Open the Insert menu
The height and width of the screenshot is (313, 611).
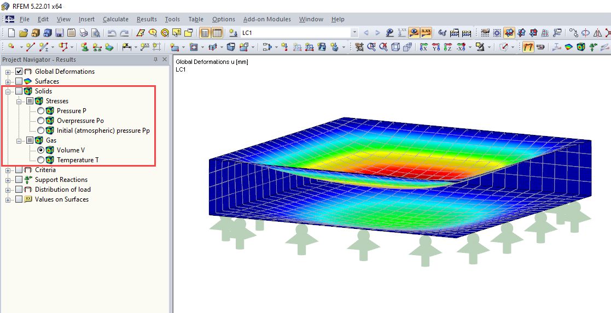[x=86, y=19]
